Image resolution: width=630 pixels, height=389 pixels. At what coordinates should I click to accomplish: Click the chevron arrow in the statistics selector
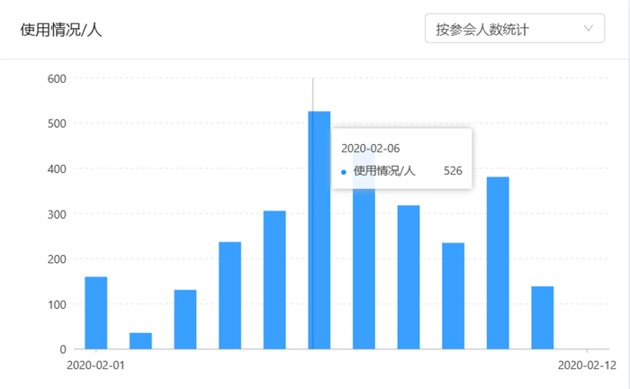tap(589, 29)
